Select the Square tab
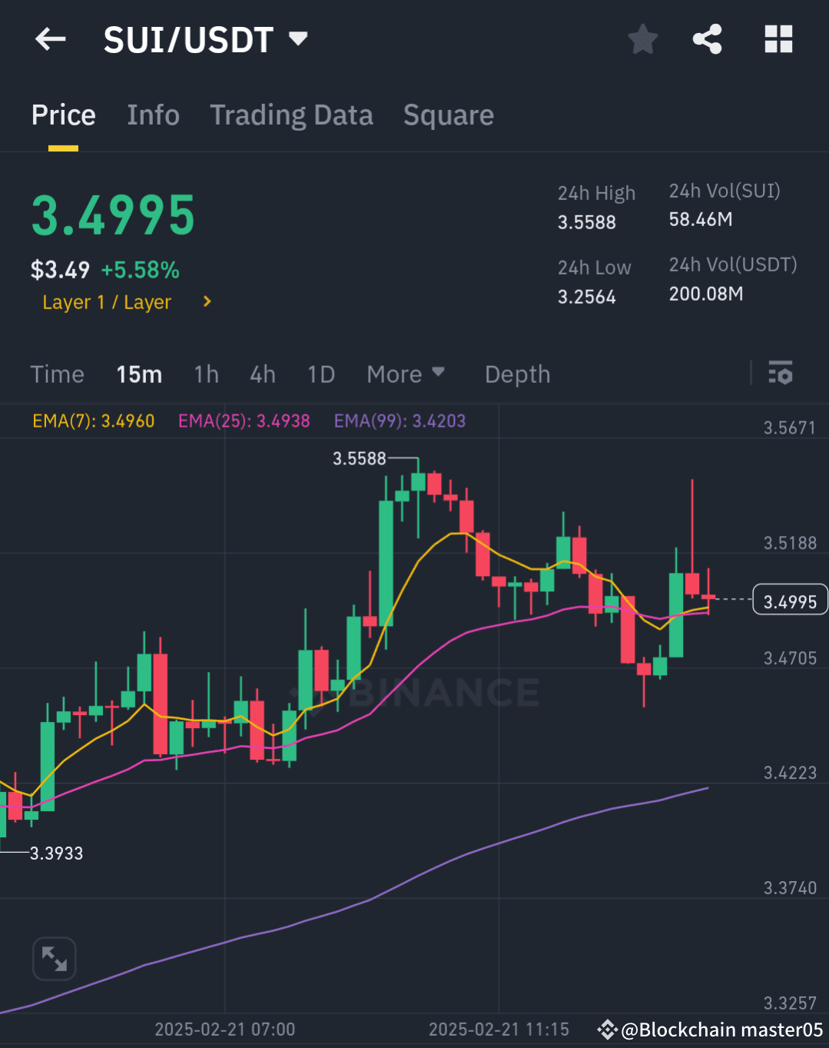This screenshot has width=829, height=1048. (x=448, y=115)
